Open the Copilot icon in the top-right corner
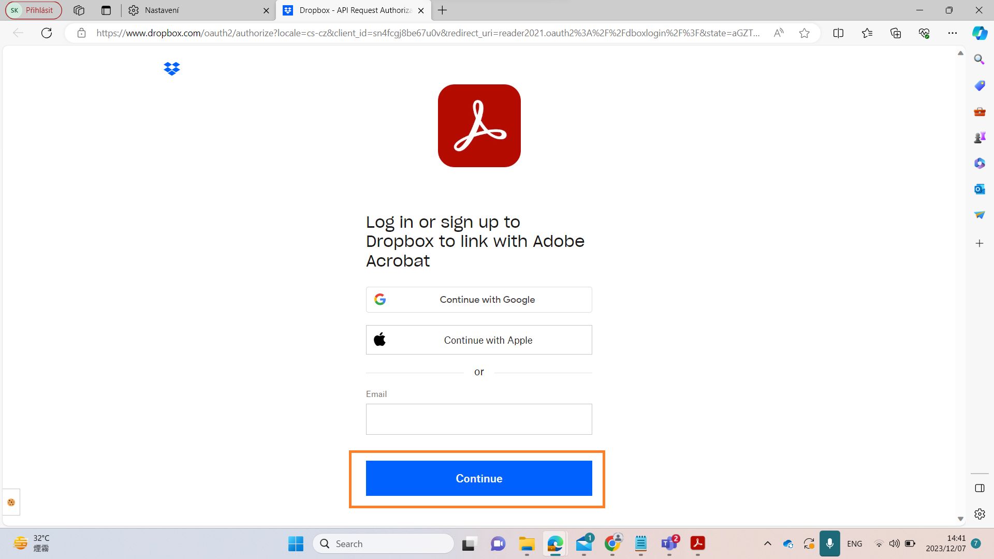The height and width of the screenshot is (559, 994). coord(979,33)
